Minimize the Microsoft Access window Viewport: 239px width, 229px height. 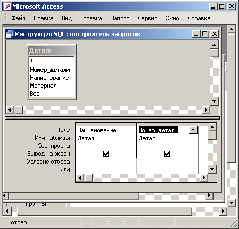[x=213, y=6]
